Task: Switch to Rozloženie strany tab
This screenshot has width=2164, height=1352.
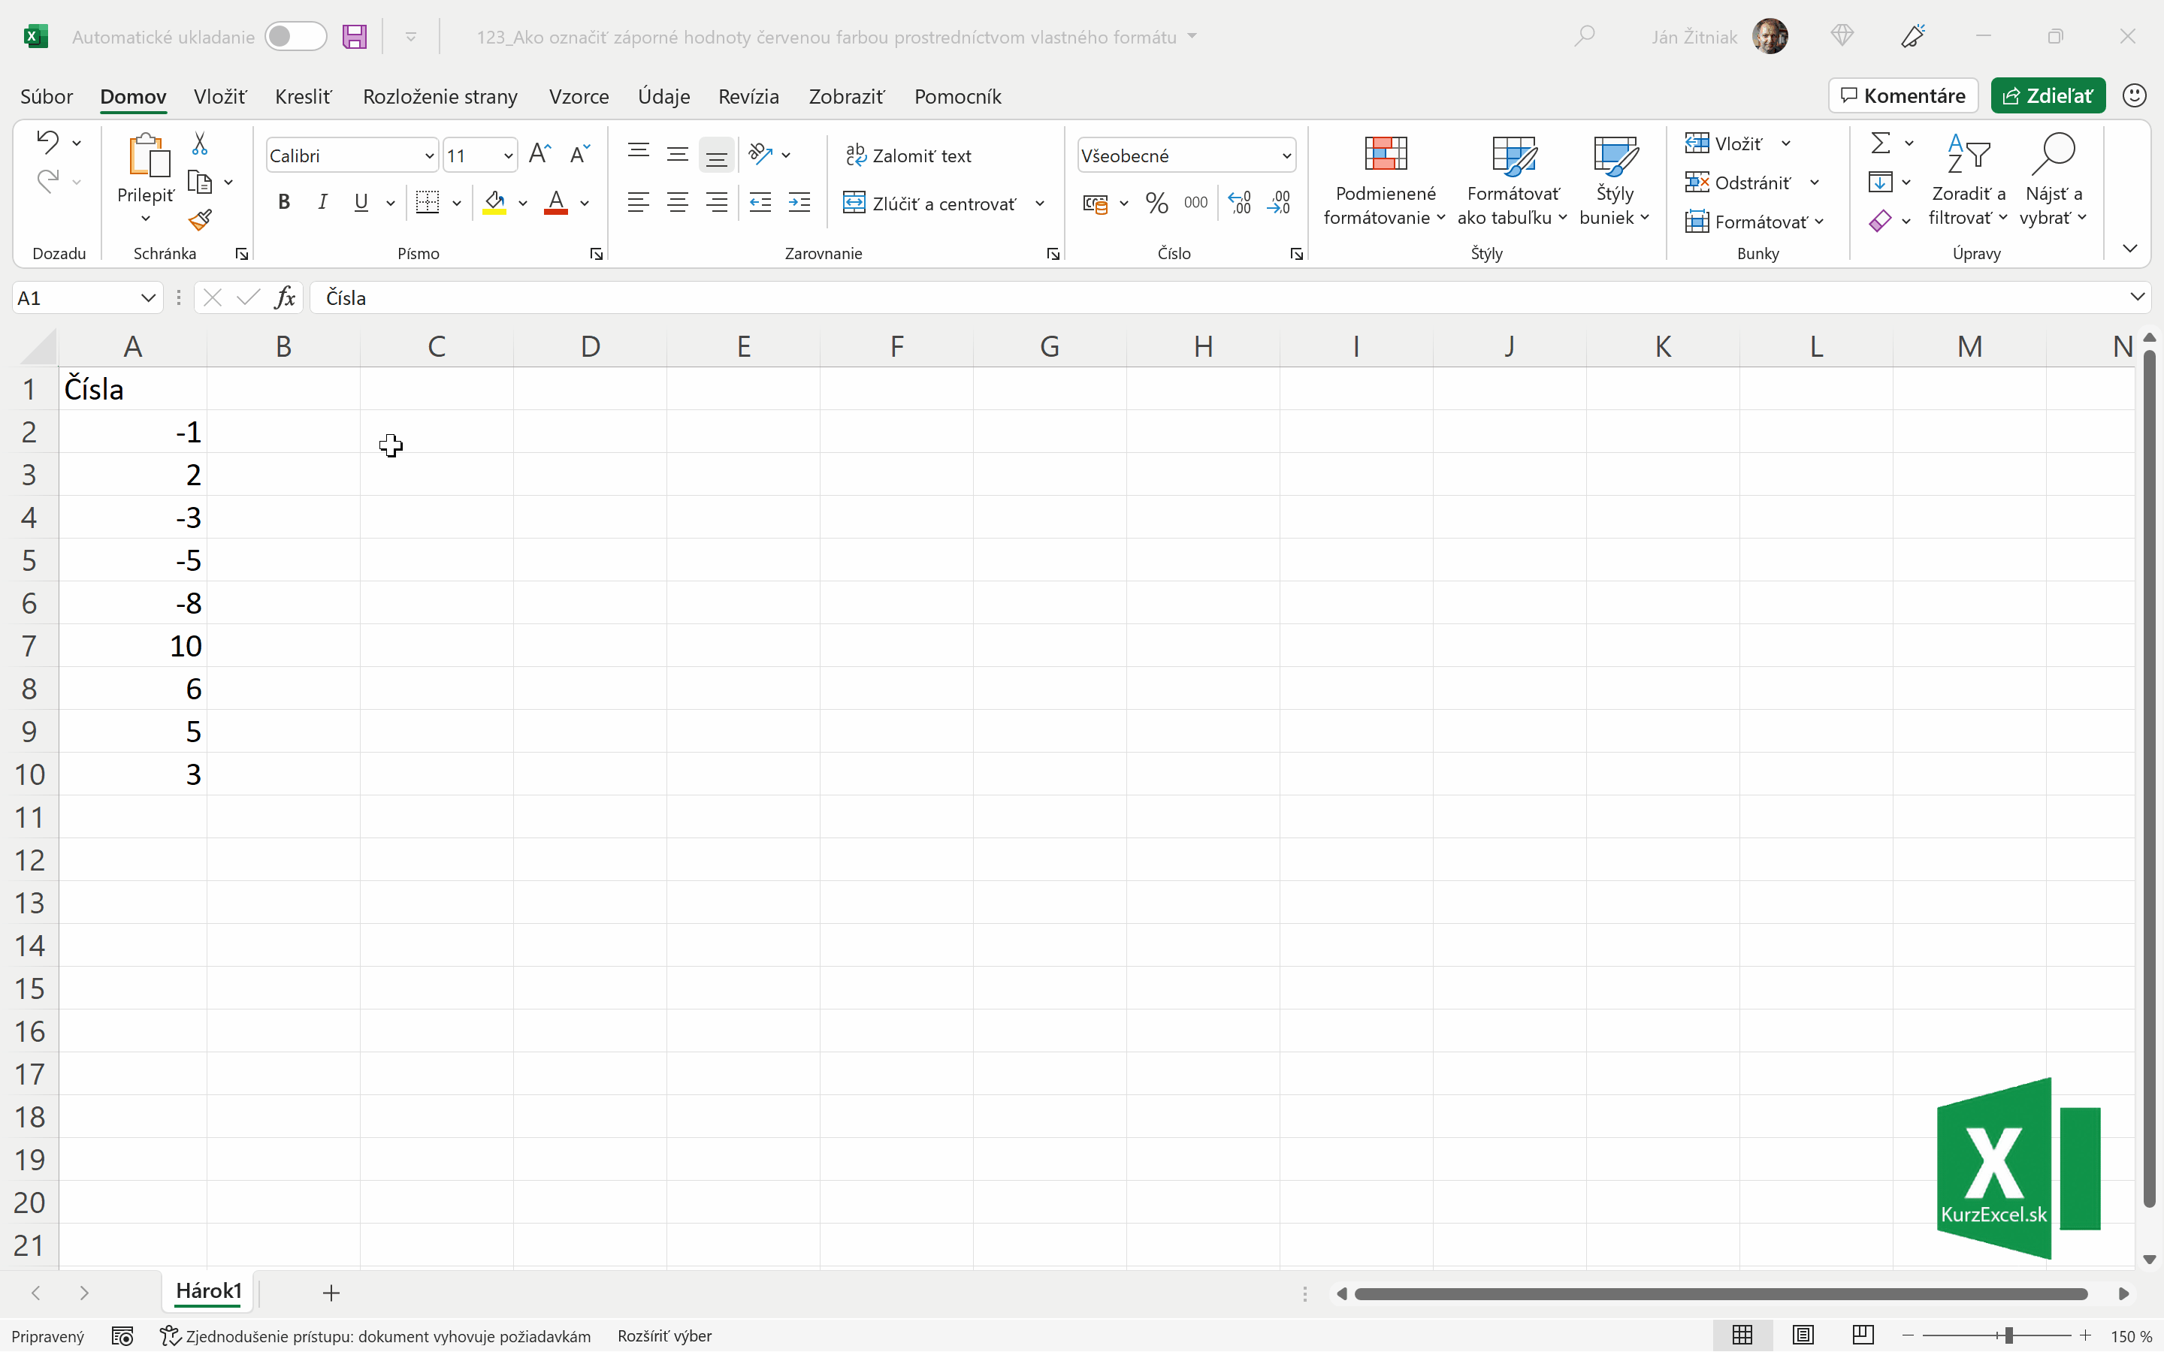Action: tap(440, 97)
